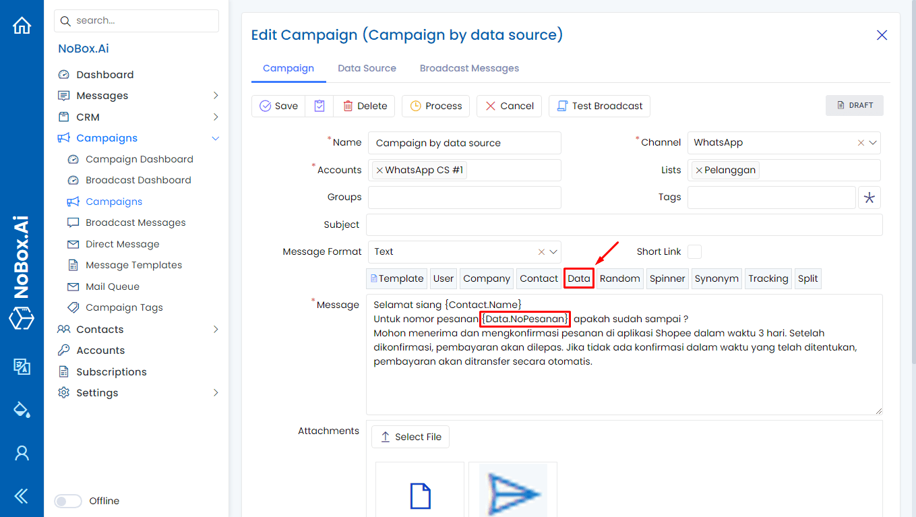The height and width of the screenshot is (517, 916).
Task: Click the Subject input field
Action: point(624,224)
